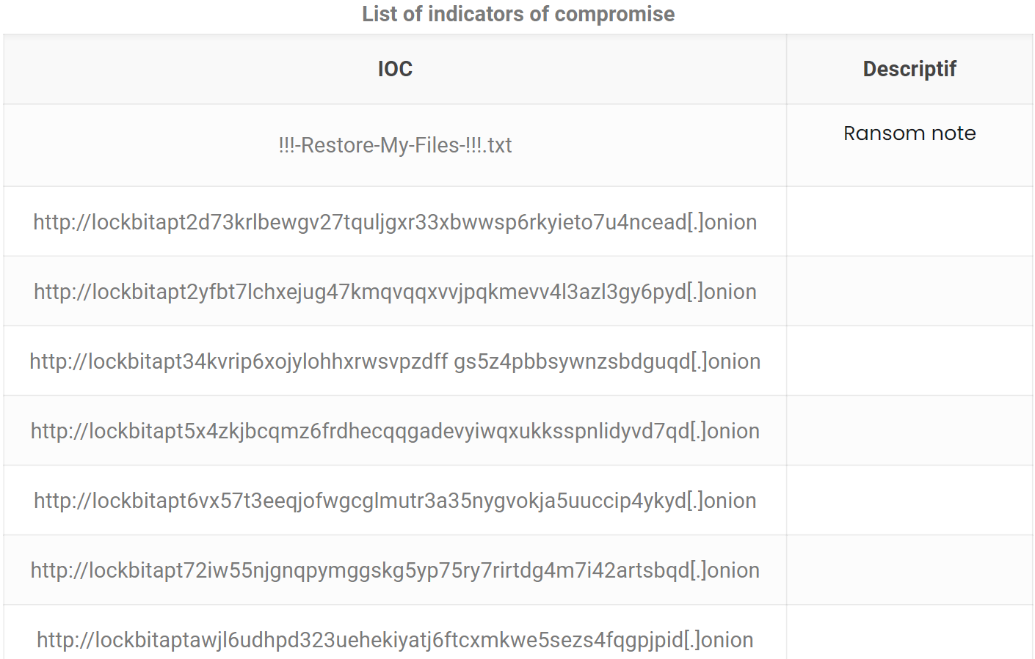Click the Descriptif column header
The width and height of the screenshot is (1035, 659).
point(909,69)
